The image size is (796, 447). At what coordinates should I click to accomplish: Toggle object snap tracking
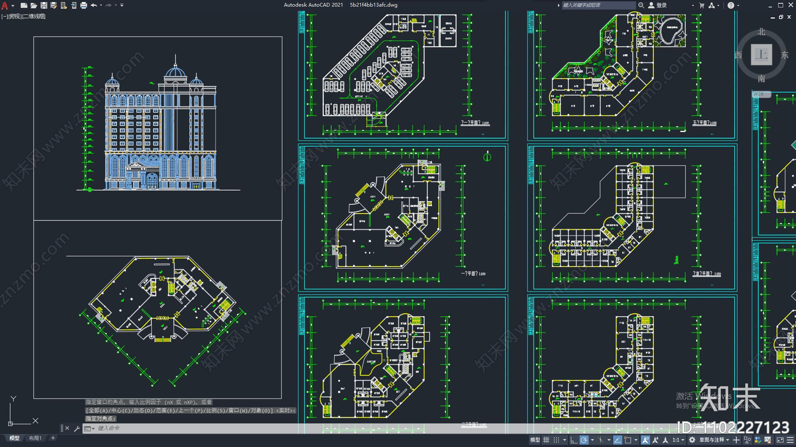[617, 440]
